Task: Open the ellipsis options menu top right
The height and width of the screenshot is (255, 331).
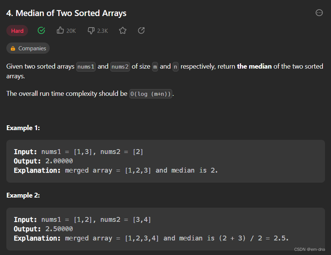Action: tap(319, 13)
